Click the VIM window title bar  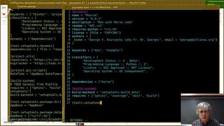point(141,7)
